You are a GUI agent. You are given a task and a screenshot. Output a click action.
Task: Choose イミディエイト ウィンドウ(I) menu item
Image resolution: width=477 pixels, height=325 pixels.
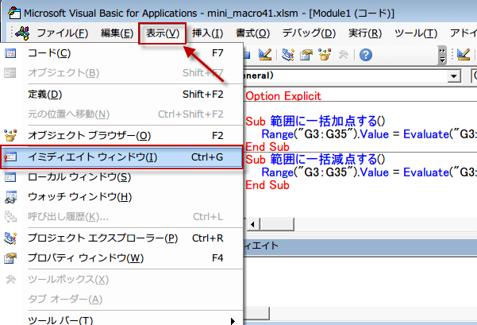(121, 157)
